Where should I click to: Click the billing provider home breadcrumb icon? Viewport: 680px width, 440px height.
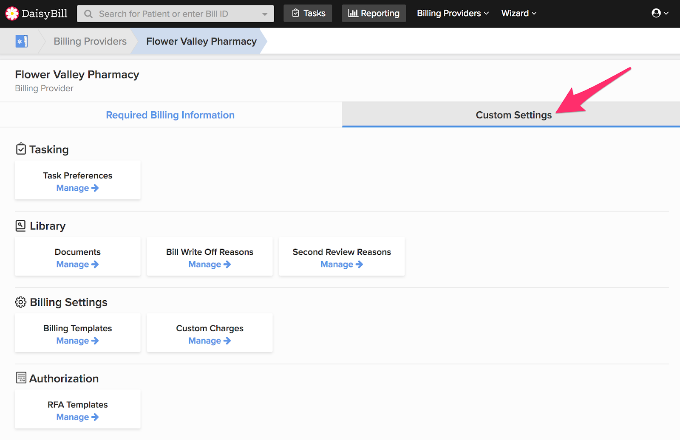coord(22,41)
